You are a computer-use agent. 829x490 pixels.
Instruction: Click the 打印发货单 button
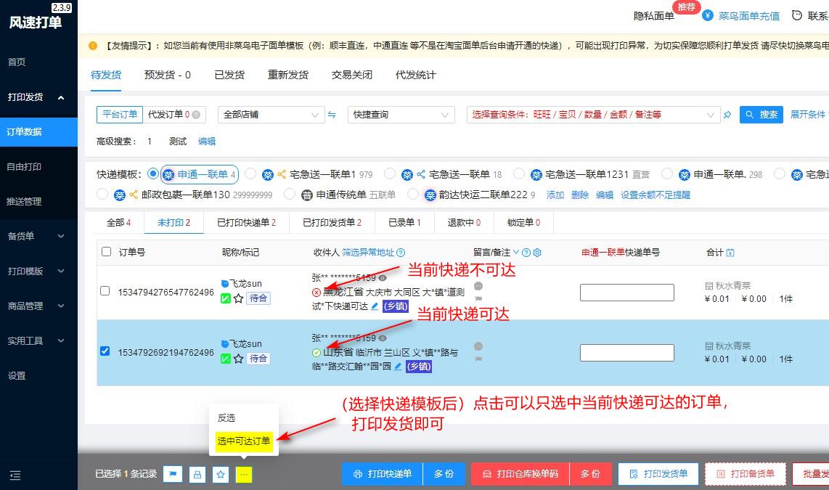pyautogui.click(x=658, y=473)
